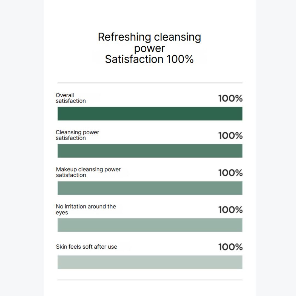Select 'No irritation around the eyes' text
The width and height of the screenshot is (296, 296).
[x=86, y=209]
